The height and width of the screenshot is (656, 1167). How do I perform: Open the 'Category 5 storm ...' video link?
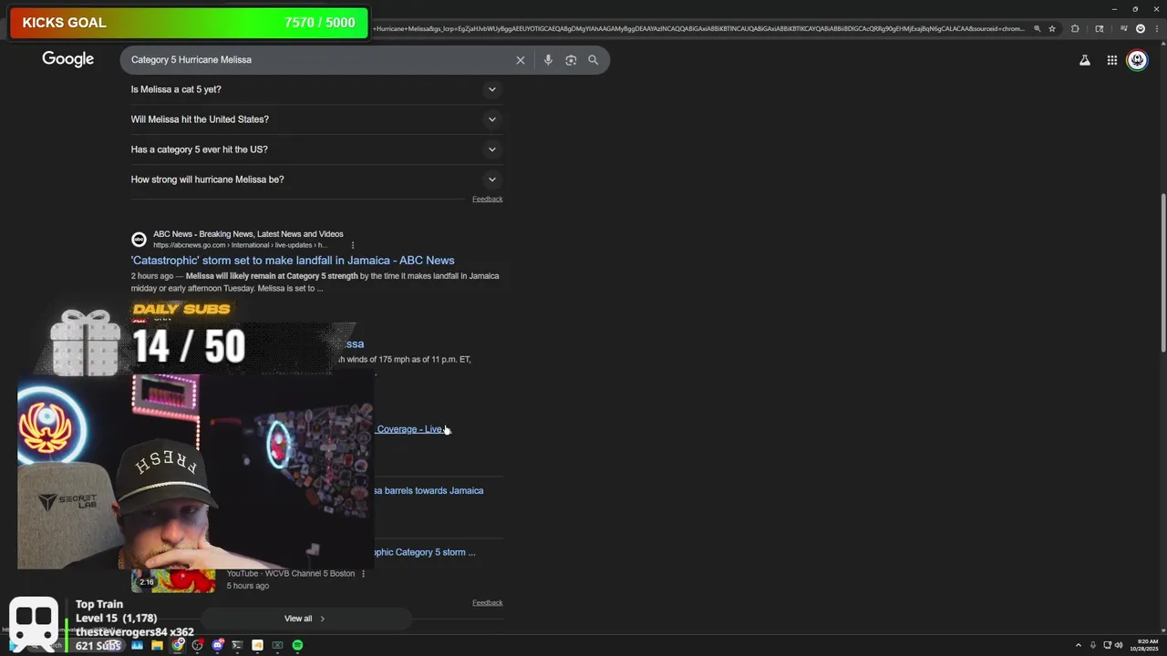point(426,552)
